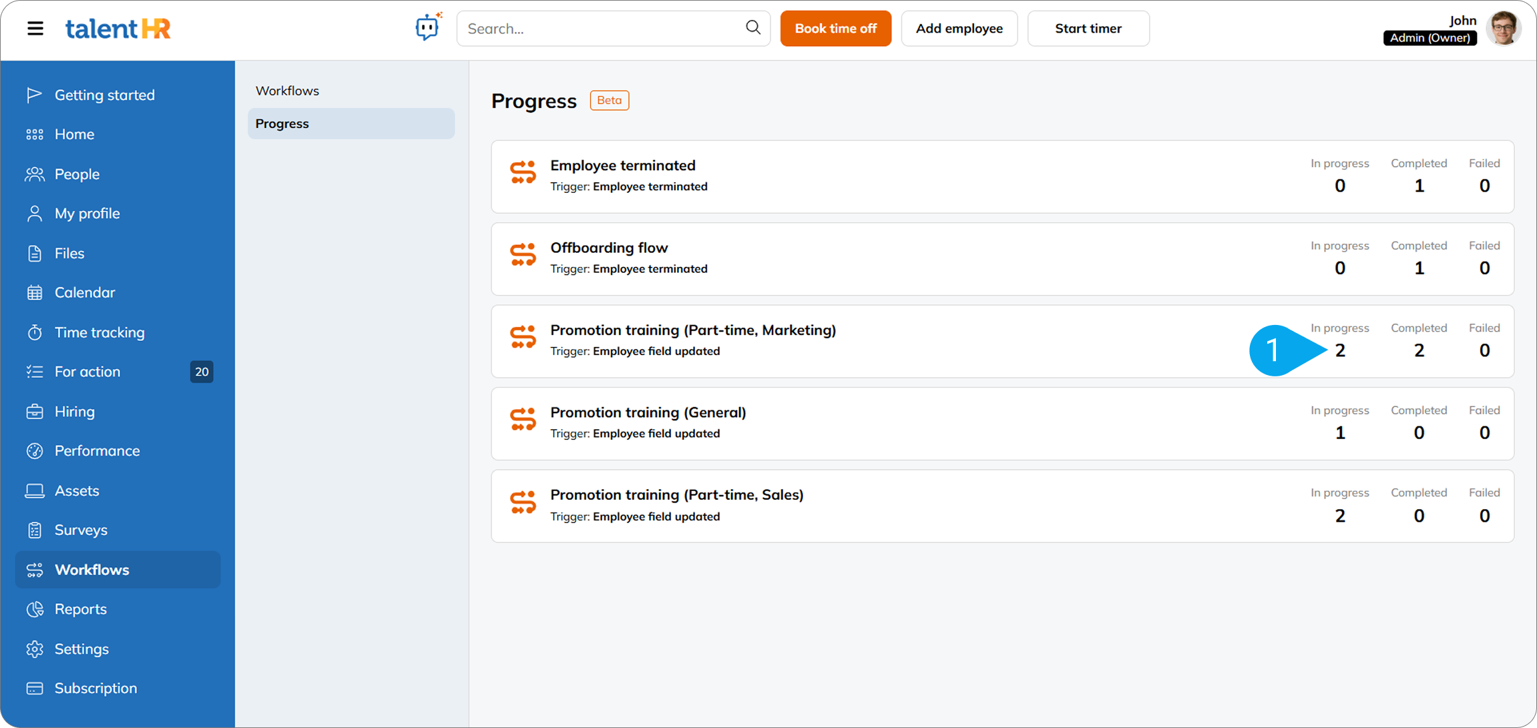This screenshot has height=728, width=1537.
Task: Click the Offboarding flow workflow icon
Action: (523, 254)
